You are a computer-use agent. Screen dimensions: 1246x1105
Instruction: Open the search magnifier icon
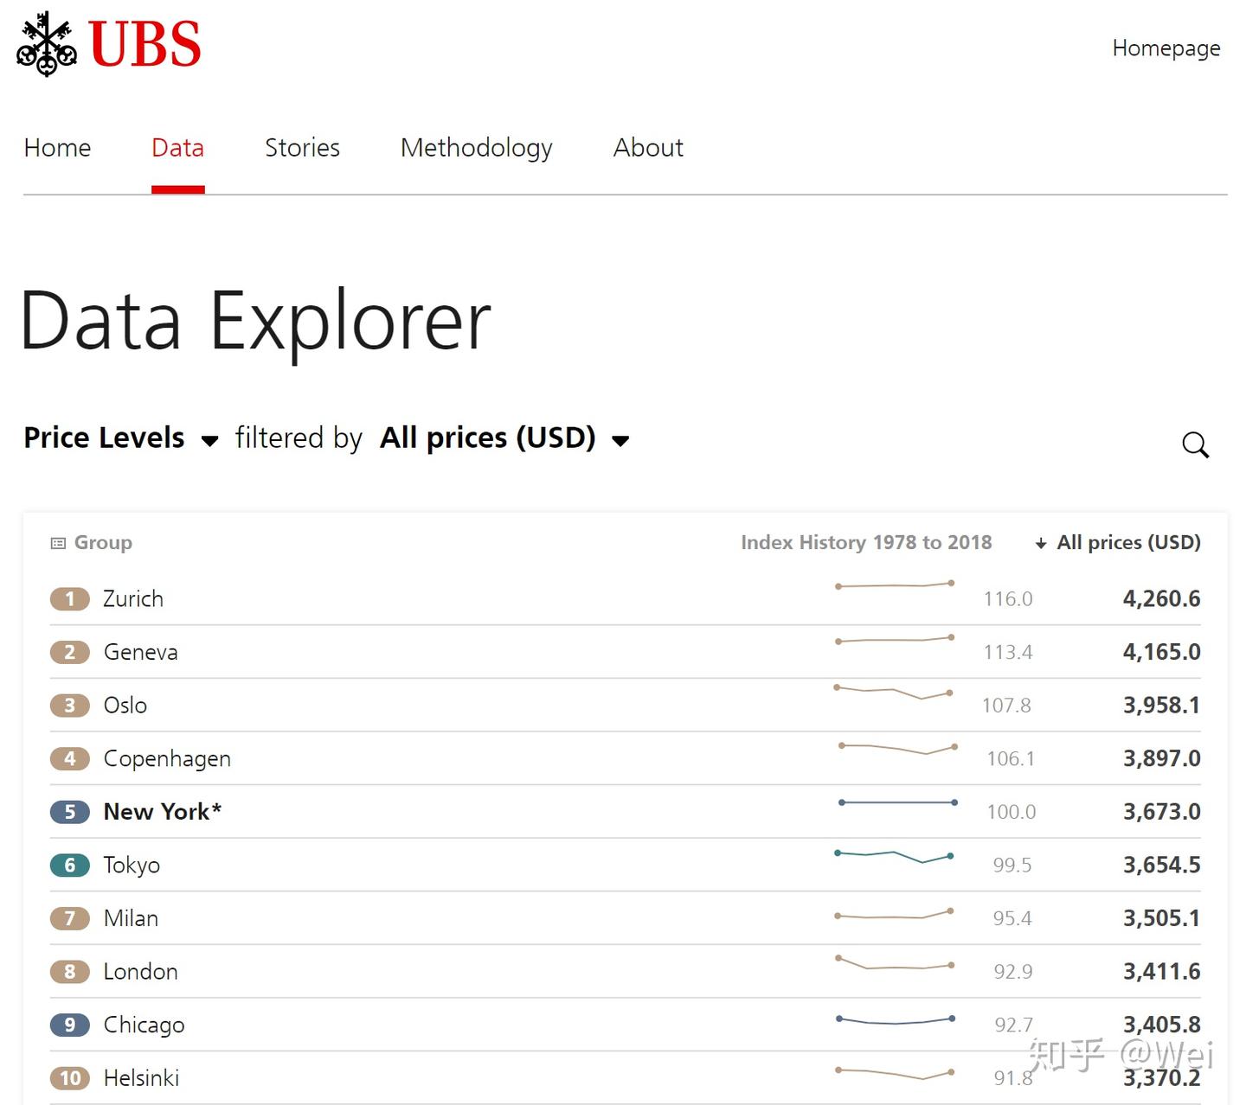point(1195,444)
